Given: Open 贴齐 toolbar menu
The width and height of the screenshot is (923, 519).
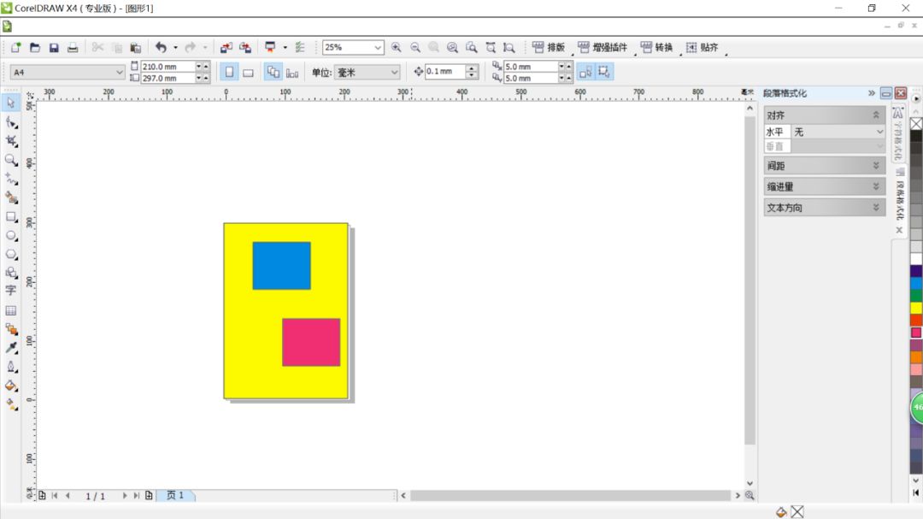Looking at the screenshot, I should tap(703, 47).
